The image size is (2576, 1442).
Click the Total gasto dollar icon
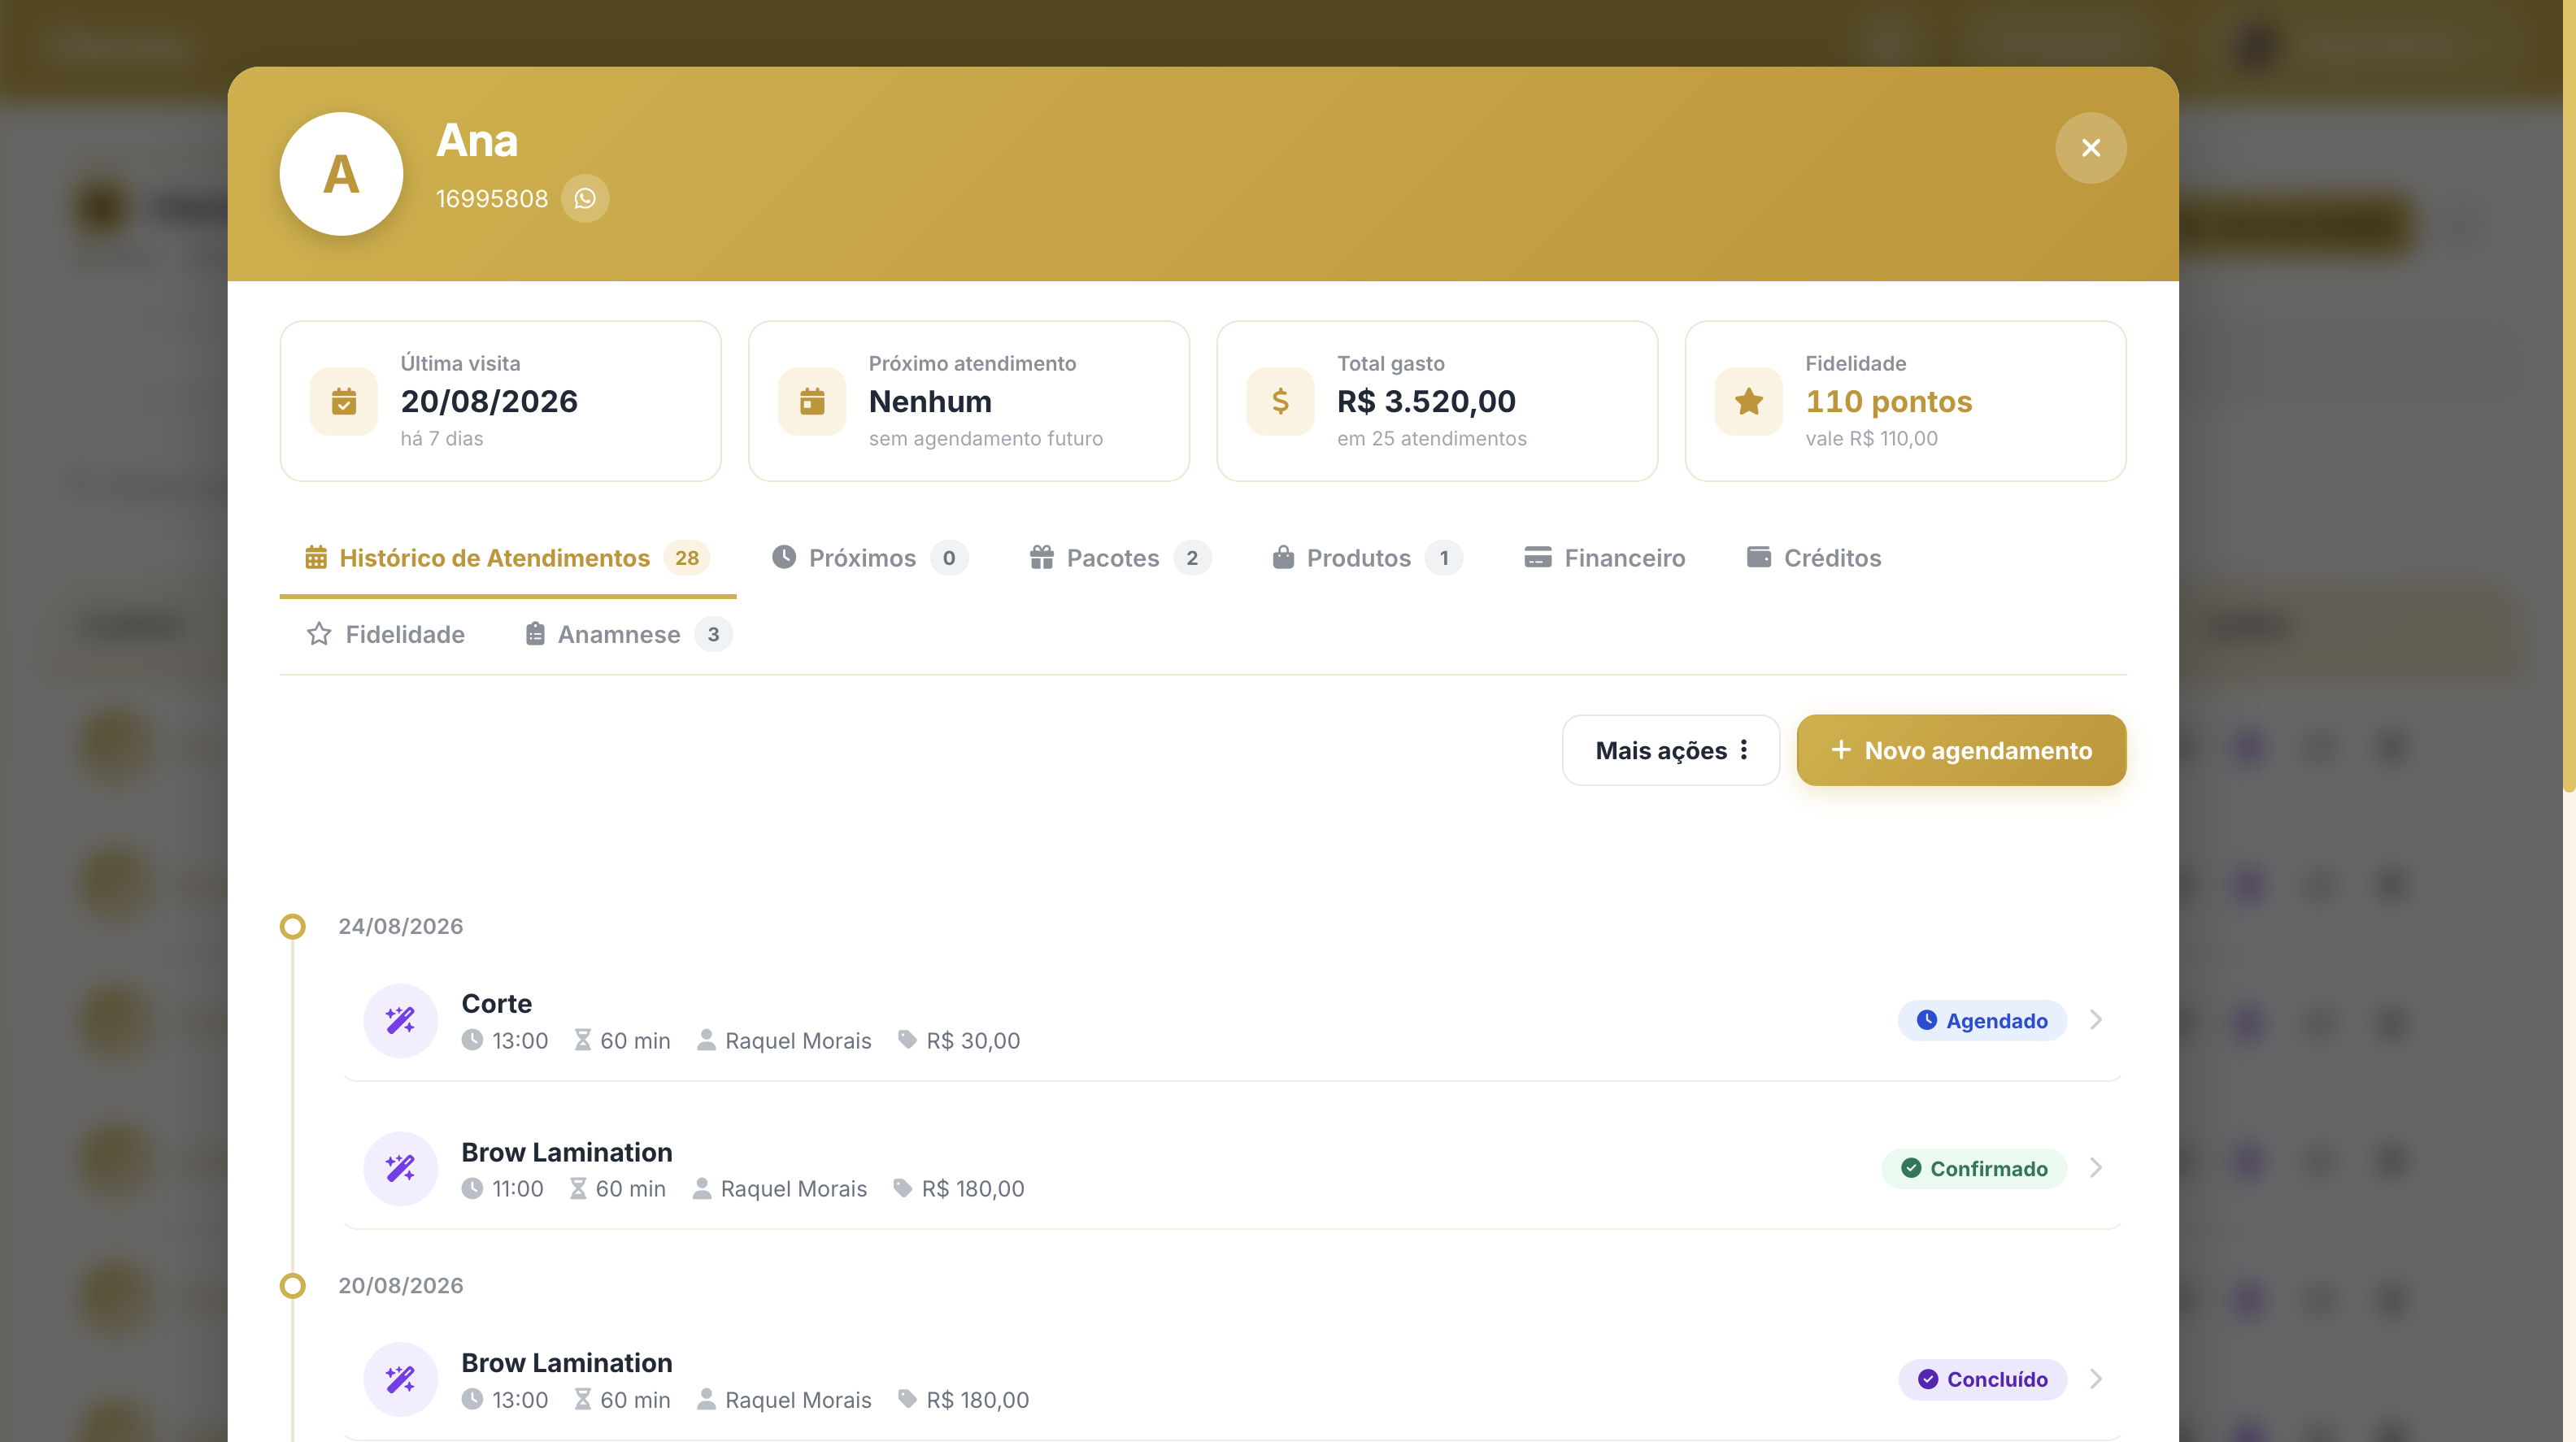coord(1280,402)
